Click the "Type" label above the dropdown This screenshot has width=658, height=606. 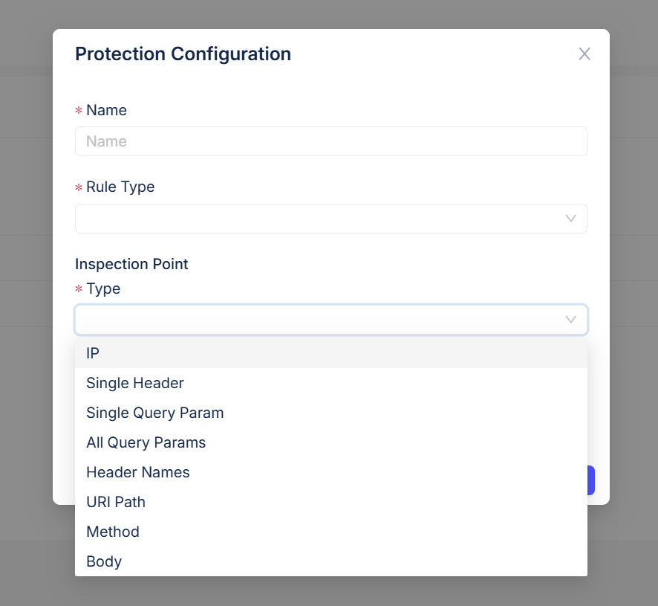[x=103, y=289]
